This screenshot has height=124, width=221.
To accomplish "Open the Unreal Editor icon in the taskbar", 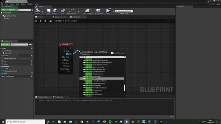I will (127, 122).
